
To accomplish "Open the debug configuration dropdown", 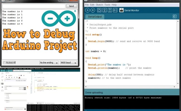I will click(x=19, y=75).
